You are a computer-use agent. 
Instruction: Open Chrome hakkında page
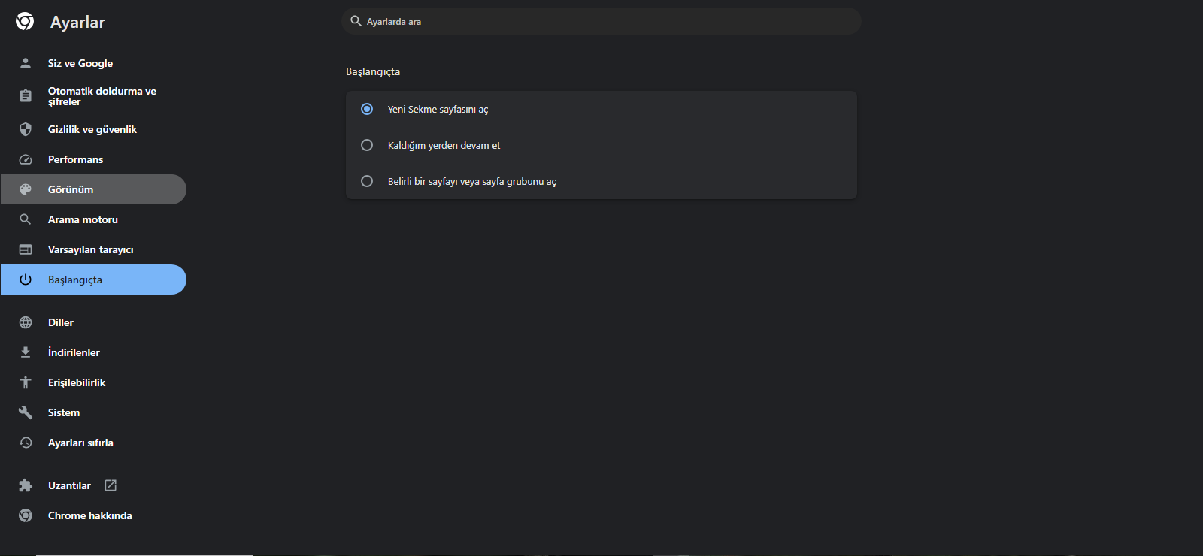pyautogui.click(x=89, y=515)
